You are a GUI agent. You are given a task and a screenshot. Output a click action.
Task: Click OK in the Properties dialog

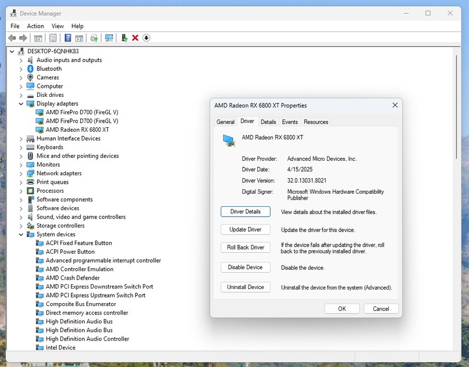[342, 309]
